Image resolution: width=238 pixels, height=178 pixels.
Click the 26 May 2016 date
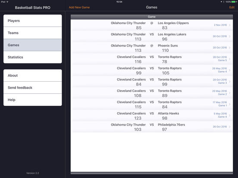[x=219, y=68]
